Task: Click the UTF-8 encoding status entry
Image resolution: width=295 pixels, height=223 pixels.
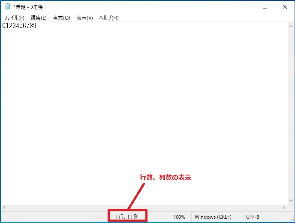Action: click(x=253, y=217)
